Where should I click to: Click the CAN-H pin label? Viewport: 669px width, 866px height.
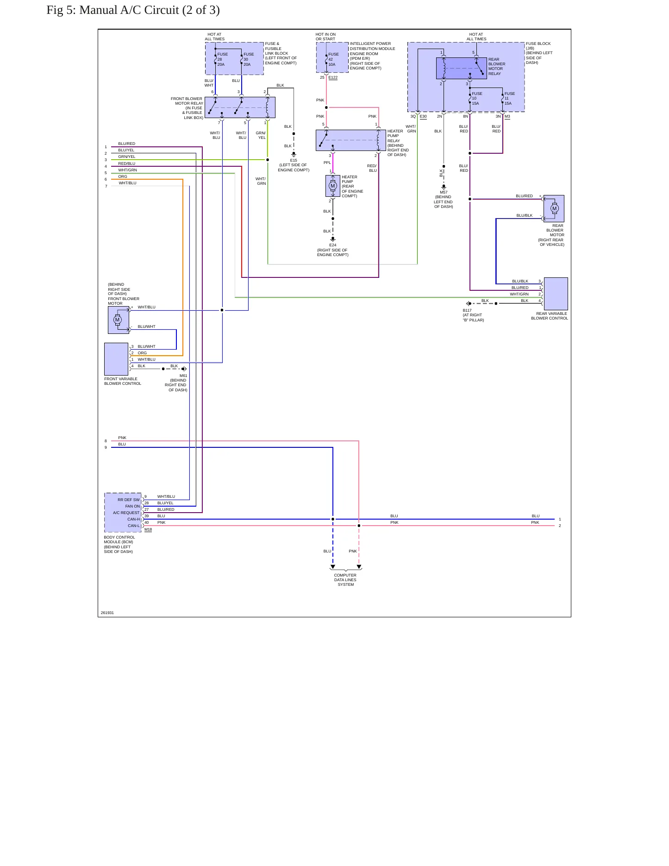(x=133, y=519)
